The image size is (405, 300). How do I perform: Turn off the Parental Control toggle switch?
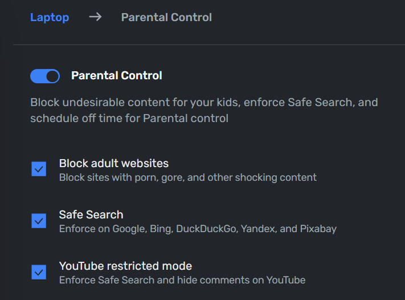[45, 76]
